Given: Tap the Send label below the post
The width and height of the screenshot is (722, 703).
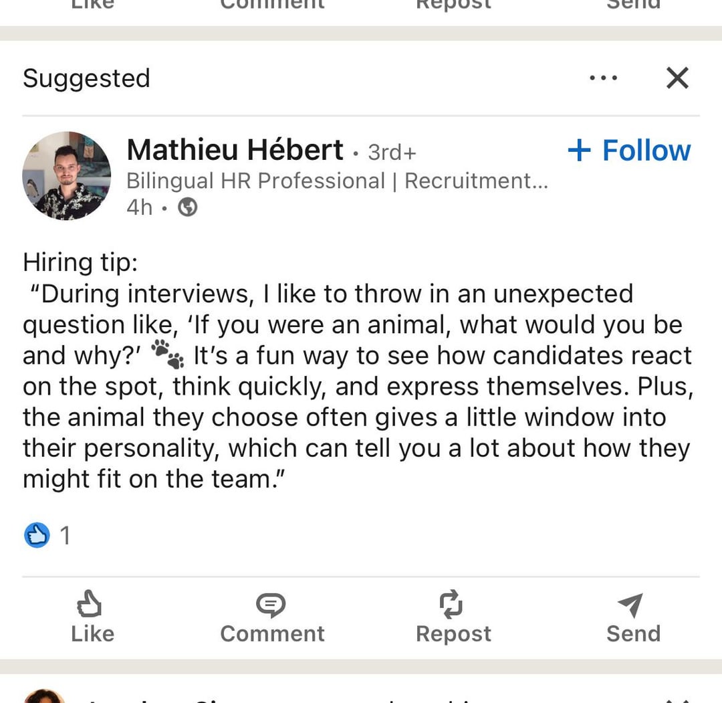Looking at the screenshot, I should (x=634, y=633).
